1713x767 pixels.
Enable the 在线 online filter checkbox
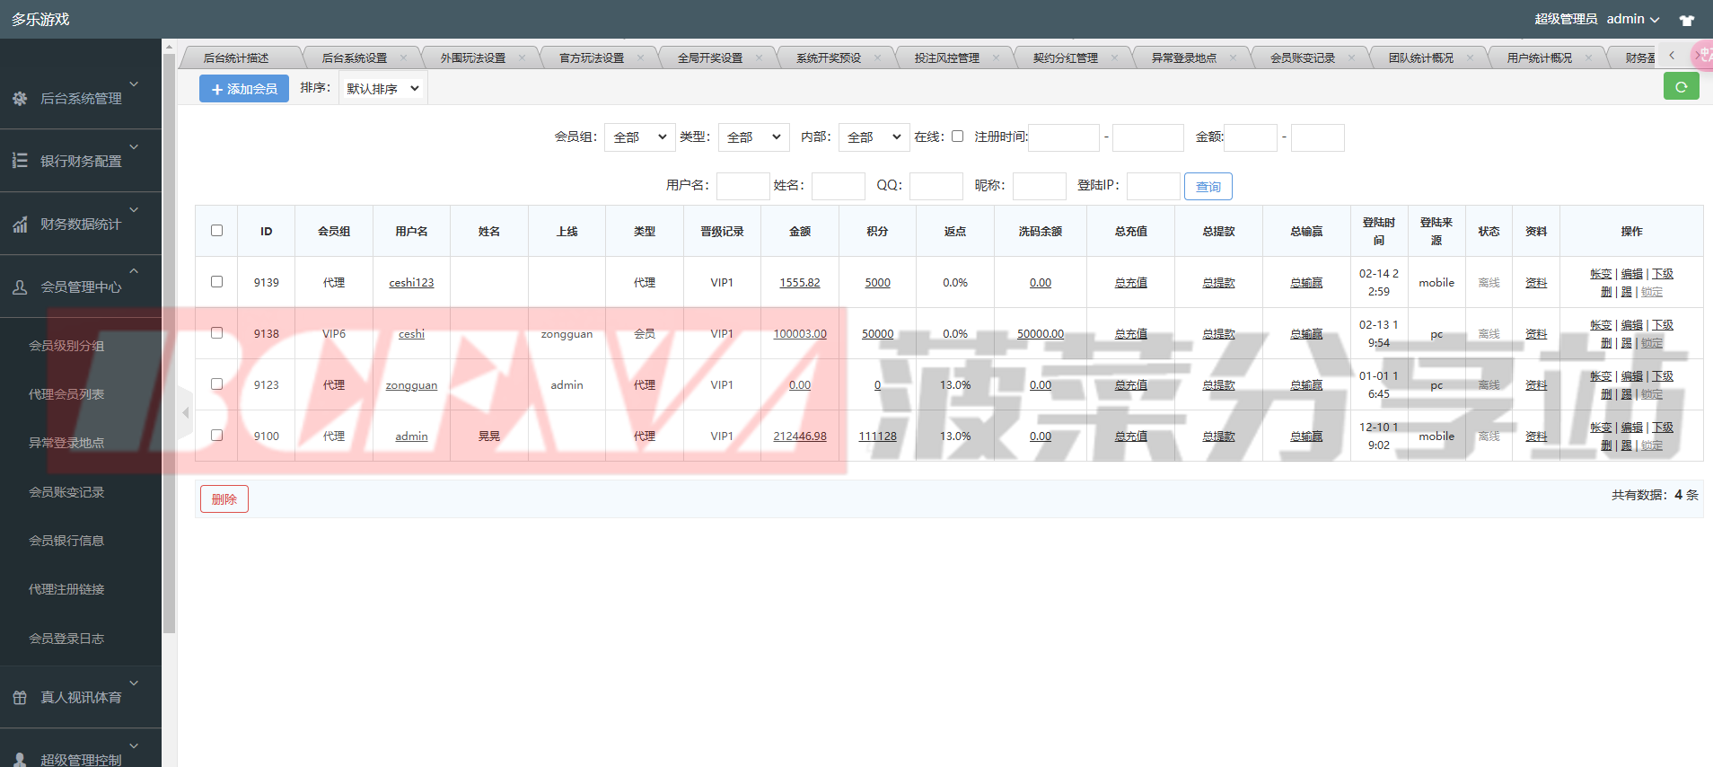click(957, 137)
